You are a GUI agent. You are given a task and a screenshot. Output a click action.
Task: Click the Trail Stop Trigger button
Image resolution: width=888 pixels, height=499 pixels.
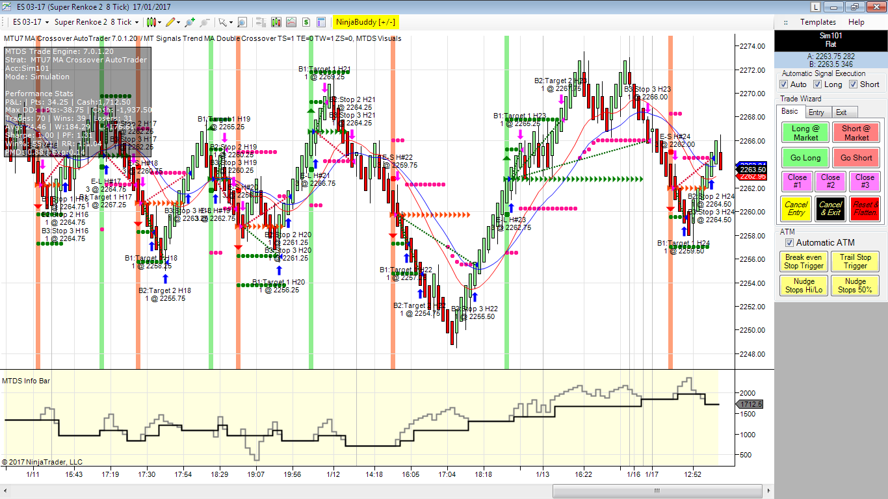pos(855,261)
